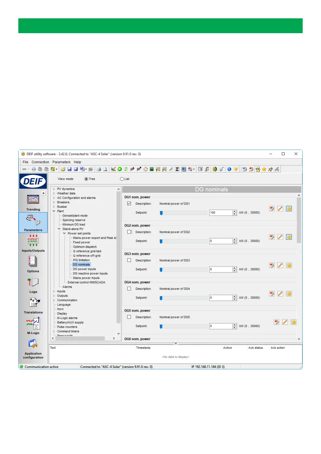The height and width of the screenshot is (454, 321).
Task: Select Spinning reserve in the tree
Action: pyautogui.click(x=74, y=220)
